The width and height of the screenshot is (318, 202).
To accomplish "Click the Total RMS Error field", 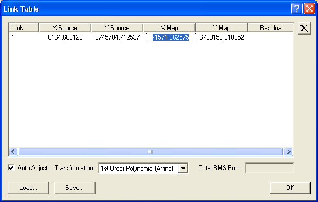I will [270, 168].
